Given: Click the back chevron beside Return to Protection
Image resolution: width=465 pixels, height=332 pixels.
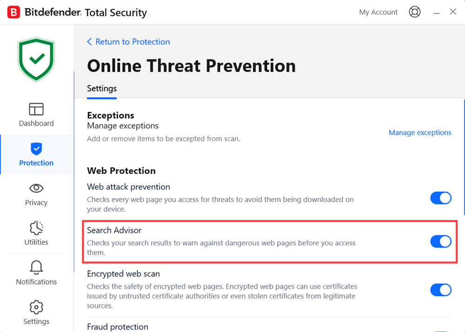Looking at the screenshot, I should pyautogui.click(x=89, y=42).
